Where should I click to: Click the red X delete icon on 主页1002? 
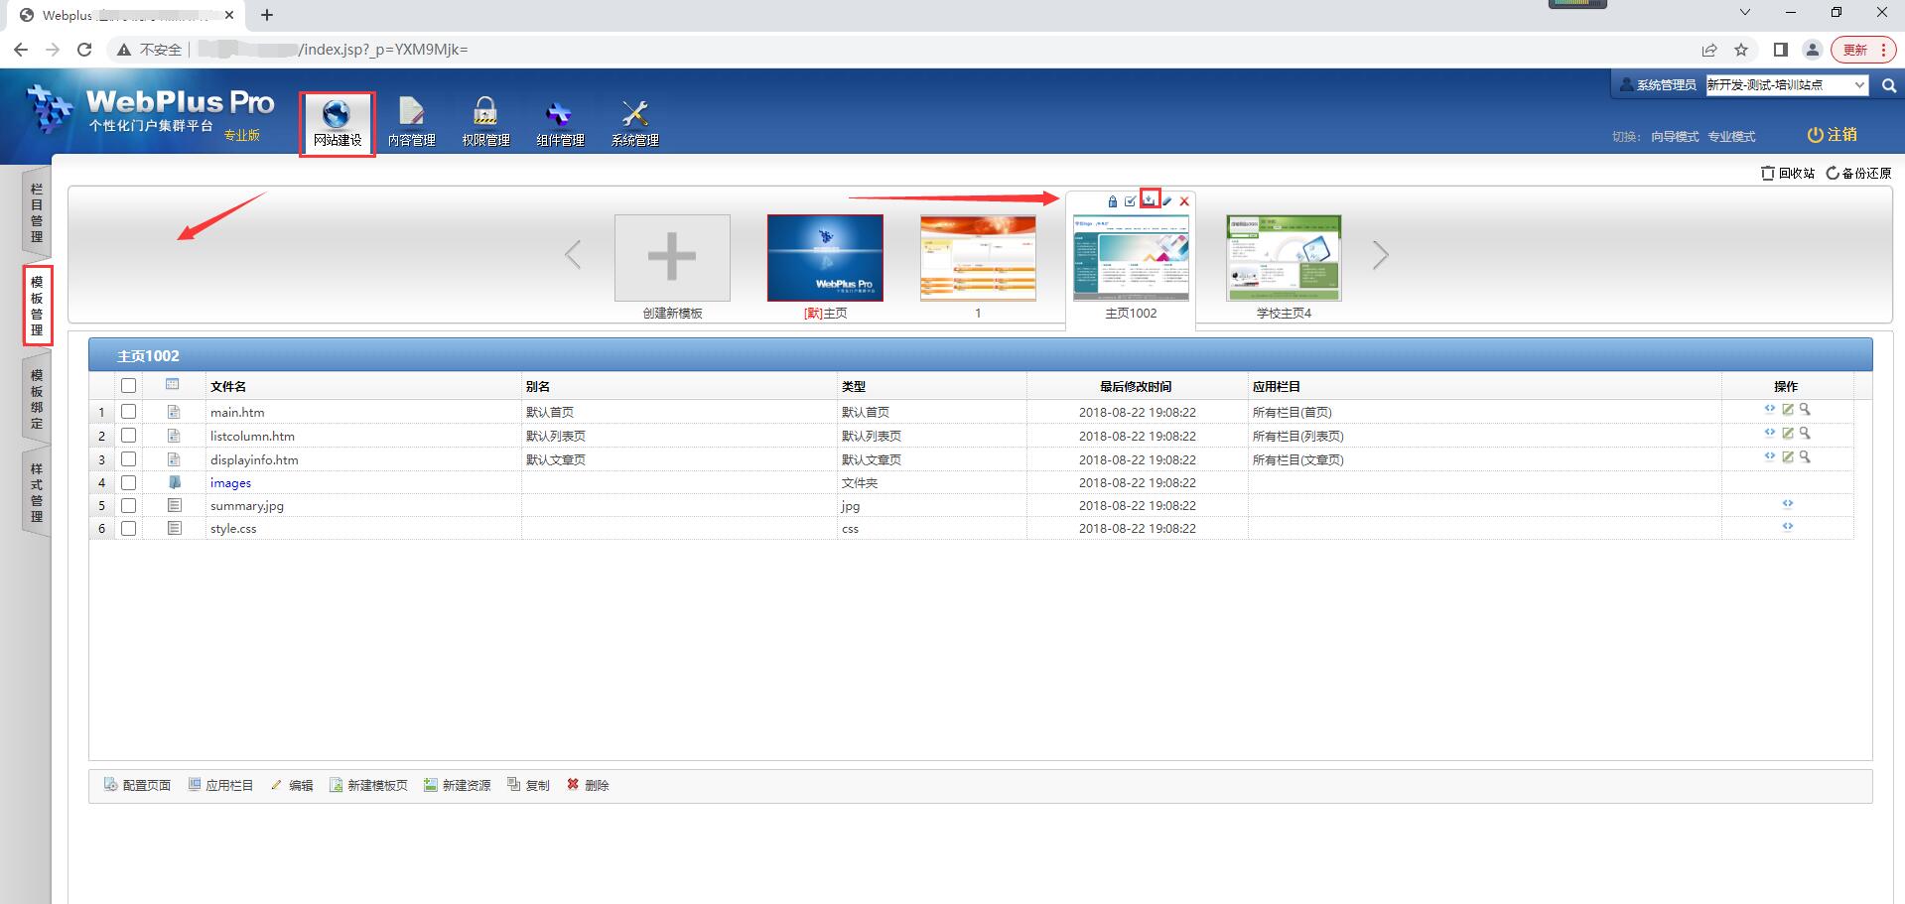pos(1184,201)
